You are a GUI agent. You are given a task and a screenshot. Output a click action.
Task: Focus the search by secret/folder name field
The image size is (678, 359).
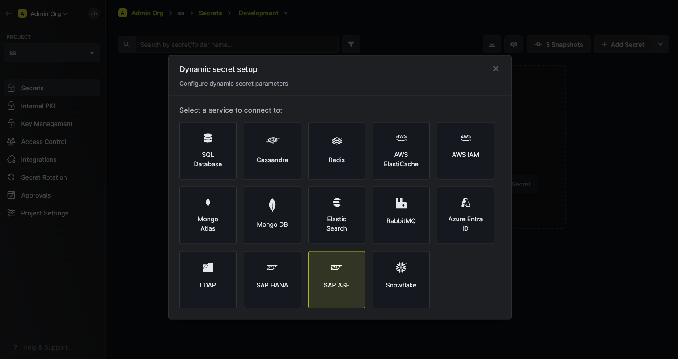pyautogui.click(x=237, y=44)
